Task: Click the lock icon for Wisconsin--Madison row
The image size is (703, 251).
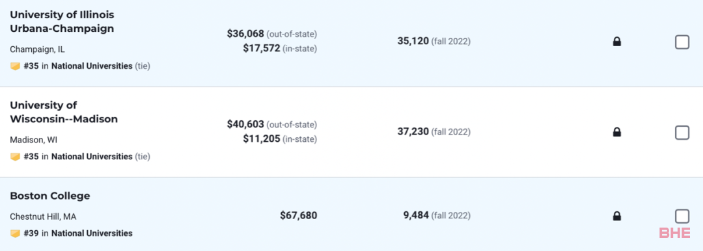Action: [617, 132]
